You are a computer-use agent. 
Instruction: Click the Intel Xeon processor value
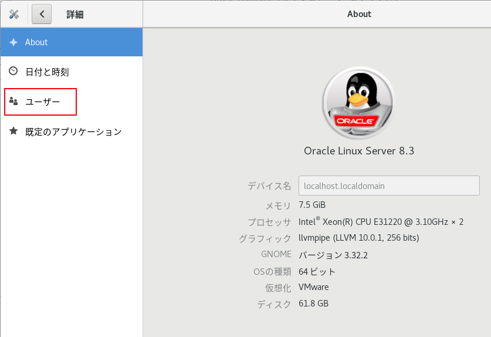[381, 221]
